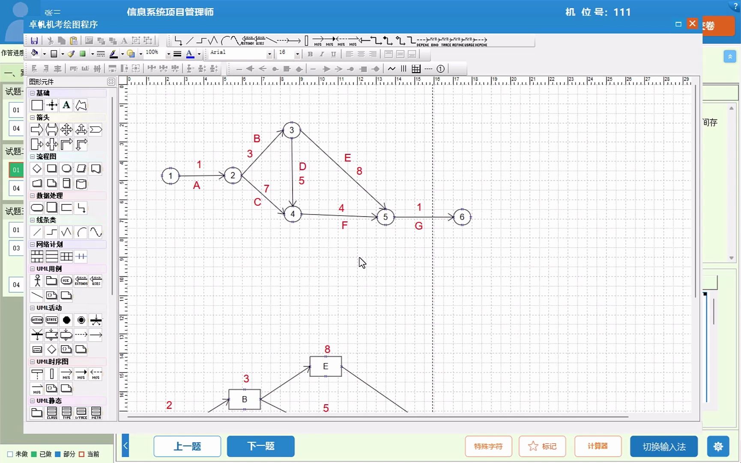Collapse the 基础 palette group
741x463 pixels.
(32, 93)
